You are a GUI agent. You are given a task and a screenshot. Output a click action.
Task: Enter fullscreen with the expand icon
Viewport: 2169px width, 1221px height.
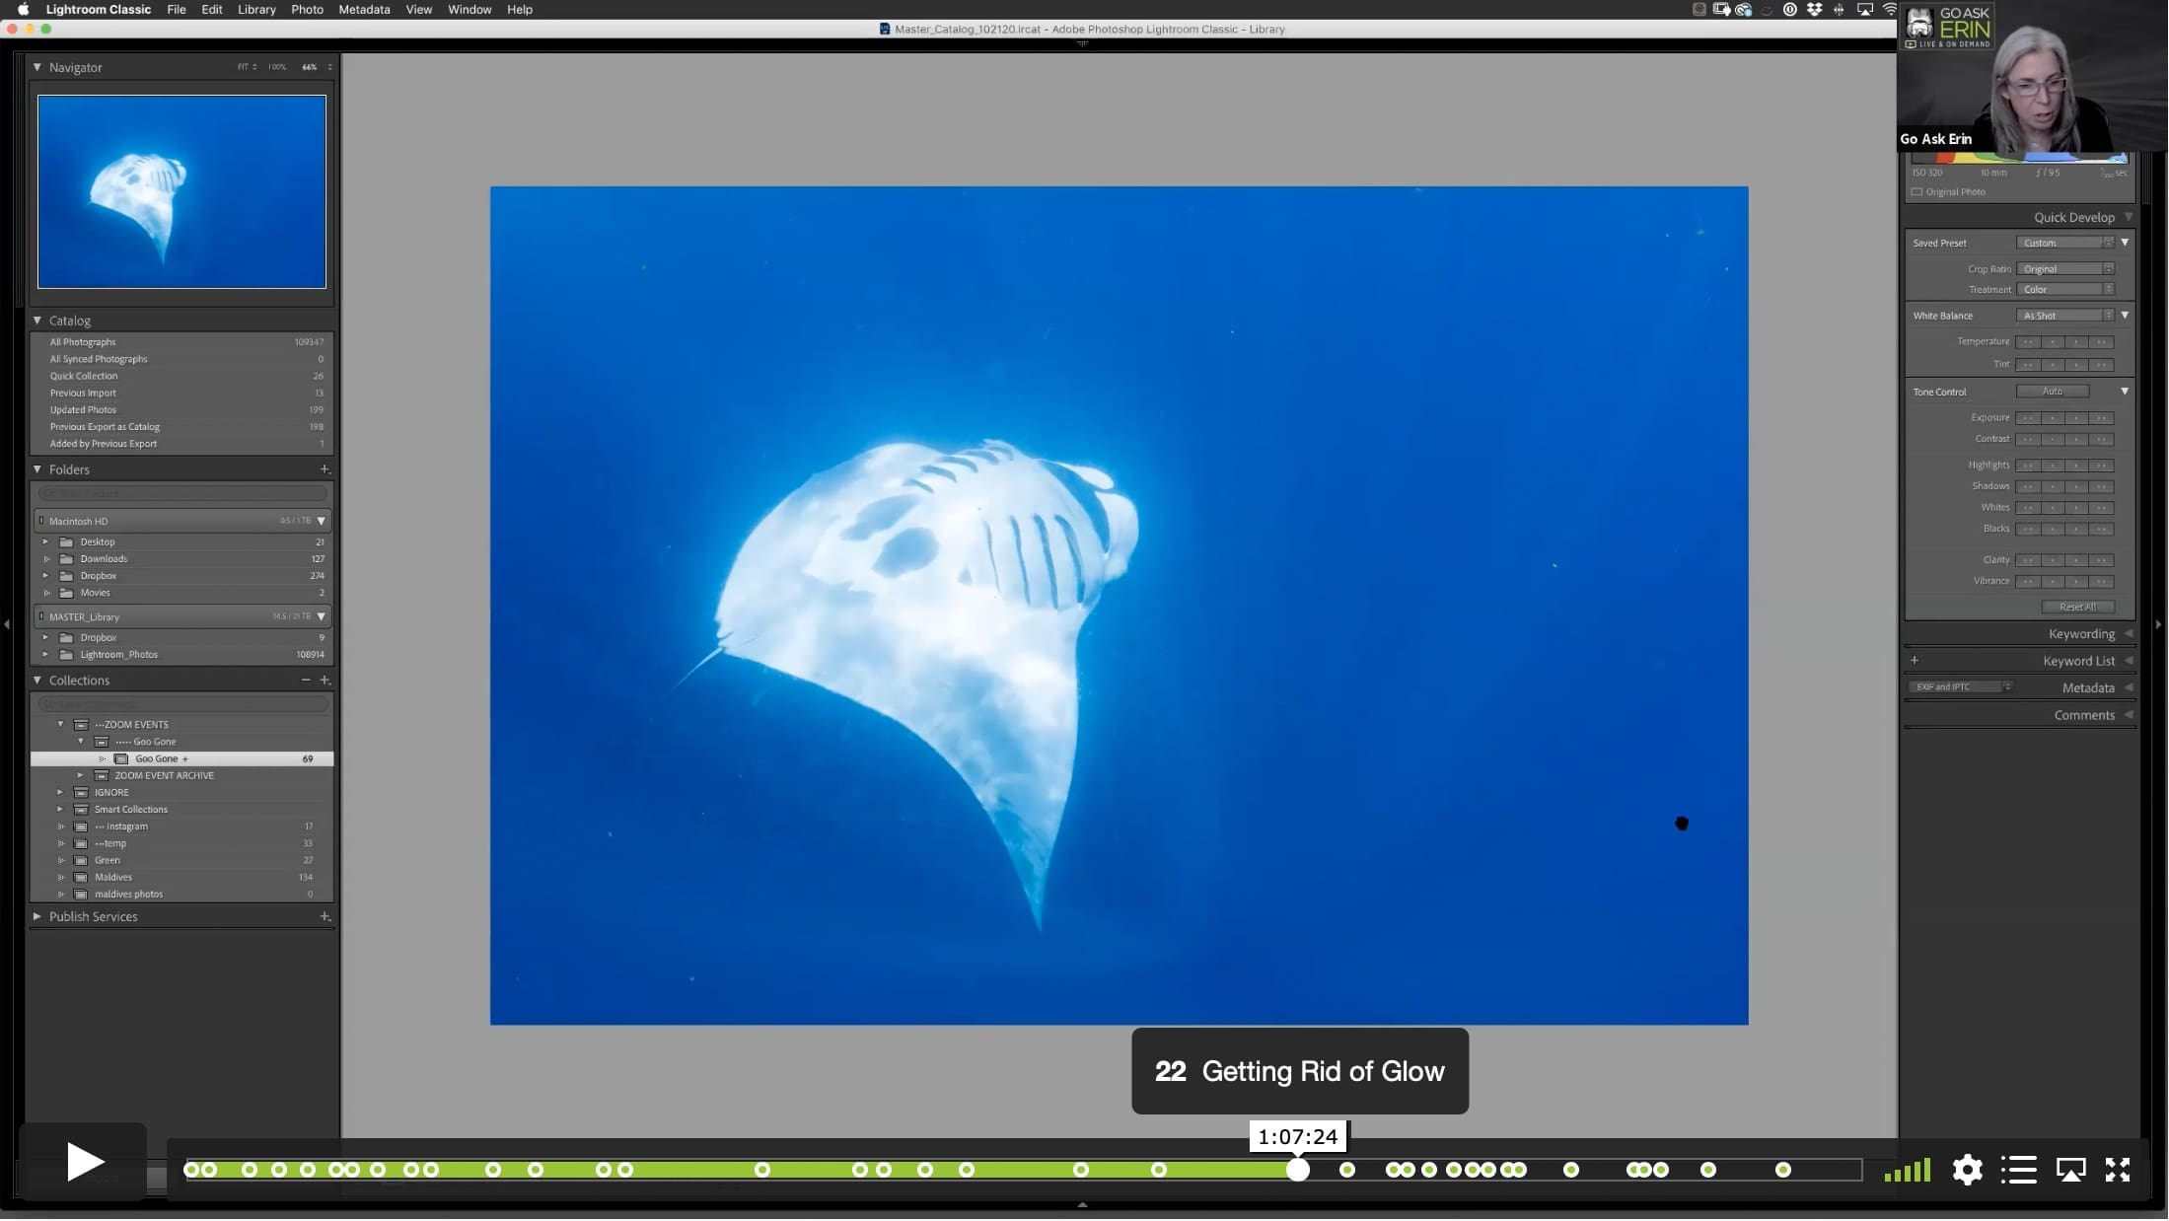[2117, 1170]
